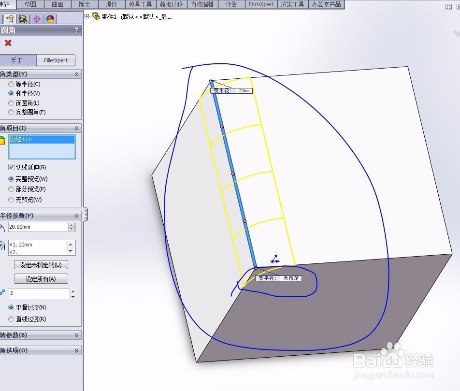Click the middle red control point on edge
This screenshot has width=460, height=391.
pos(233,174)
